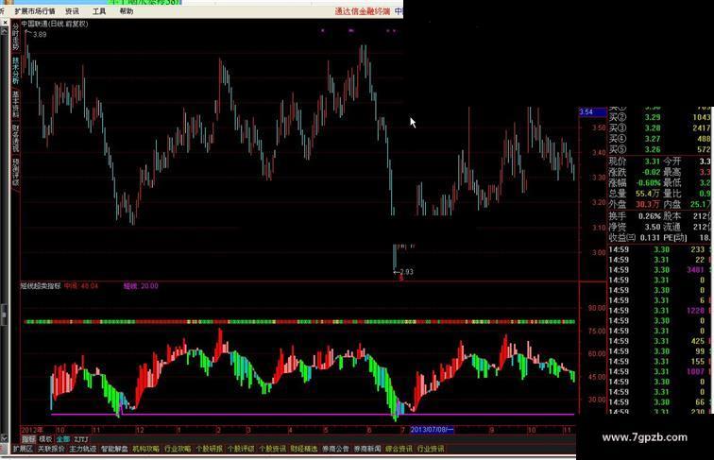The height and width of the screenshot is (460, 714).
Task: Open the 行业攻略 bottom tab
Action: pyautogui.click(x=178, y=449)
